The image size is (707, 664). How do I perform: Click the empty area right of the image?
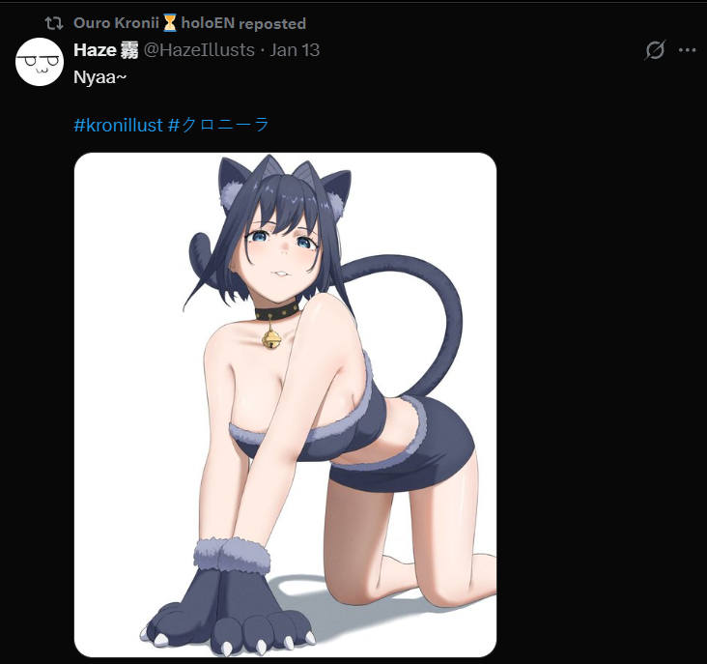(x=600, y=405)
